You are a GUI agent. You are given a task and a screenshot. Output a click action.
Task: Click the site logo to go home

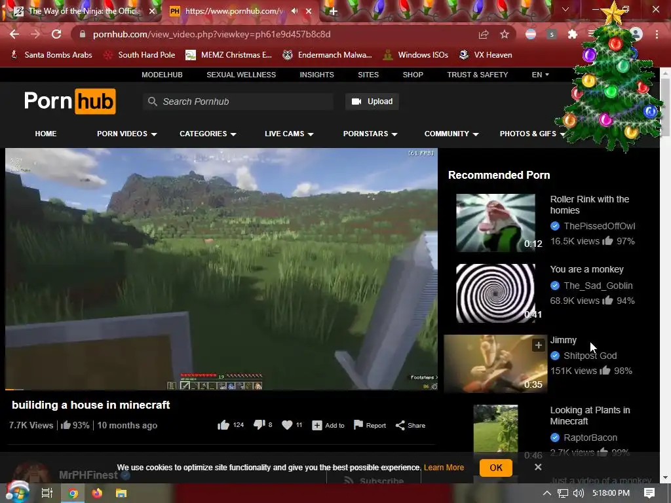(x=69, y=102)
